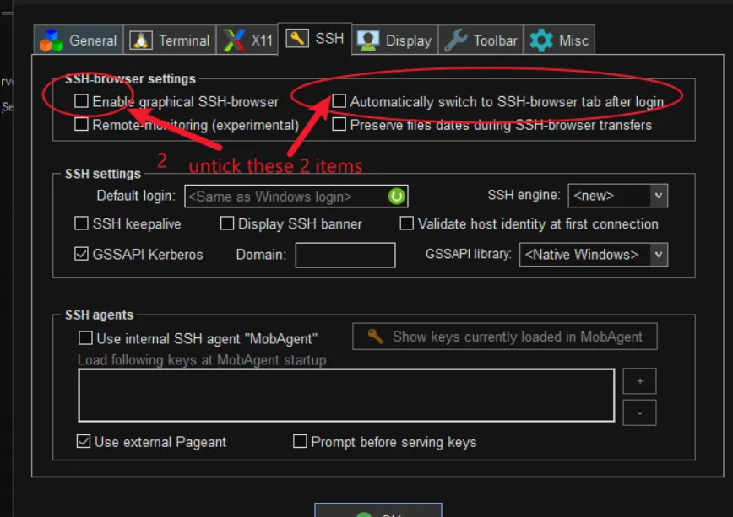Click the yellow key icon on SSH tab

click(x=296, y=38)
